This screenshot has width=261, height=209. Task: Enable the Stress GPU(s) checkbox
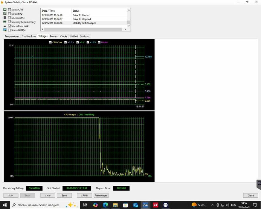click(x=10, y=30)
